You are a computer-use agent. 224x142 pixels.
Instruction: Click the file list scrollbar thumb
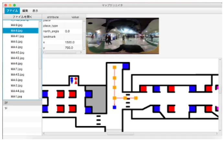pyautogui.click(x=40, y=59)
